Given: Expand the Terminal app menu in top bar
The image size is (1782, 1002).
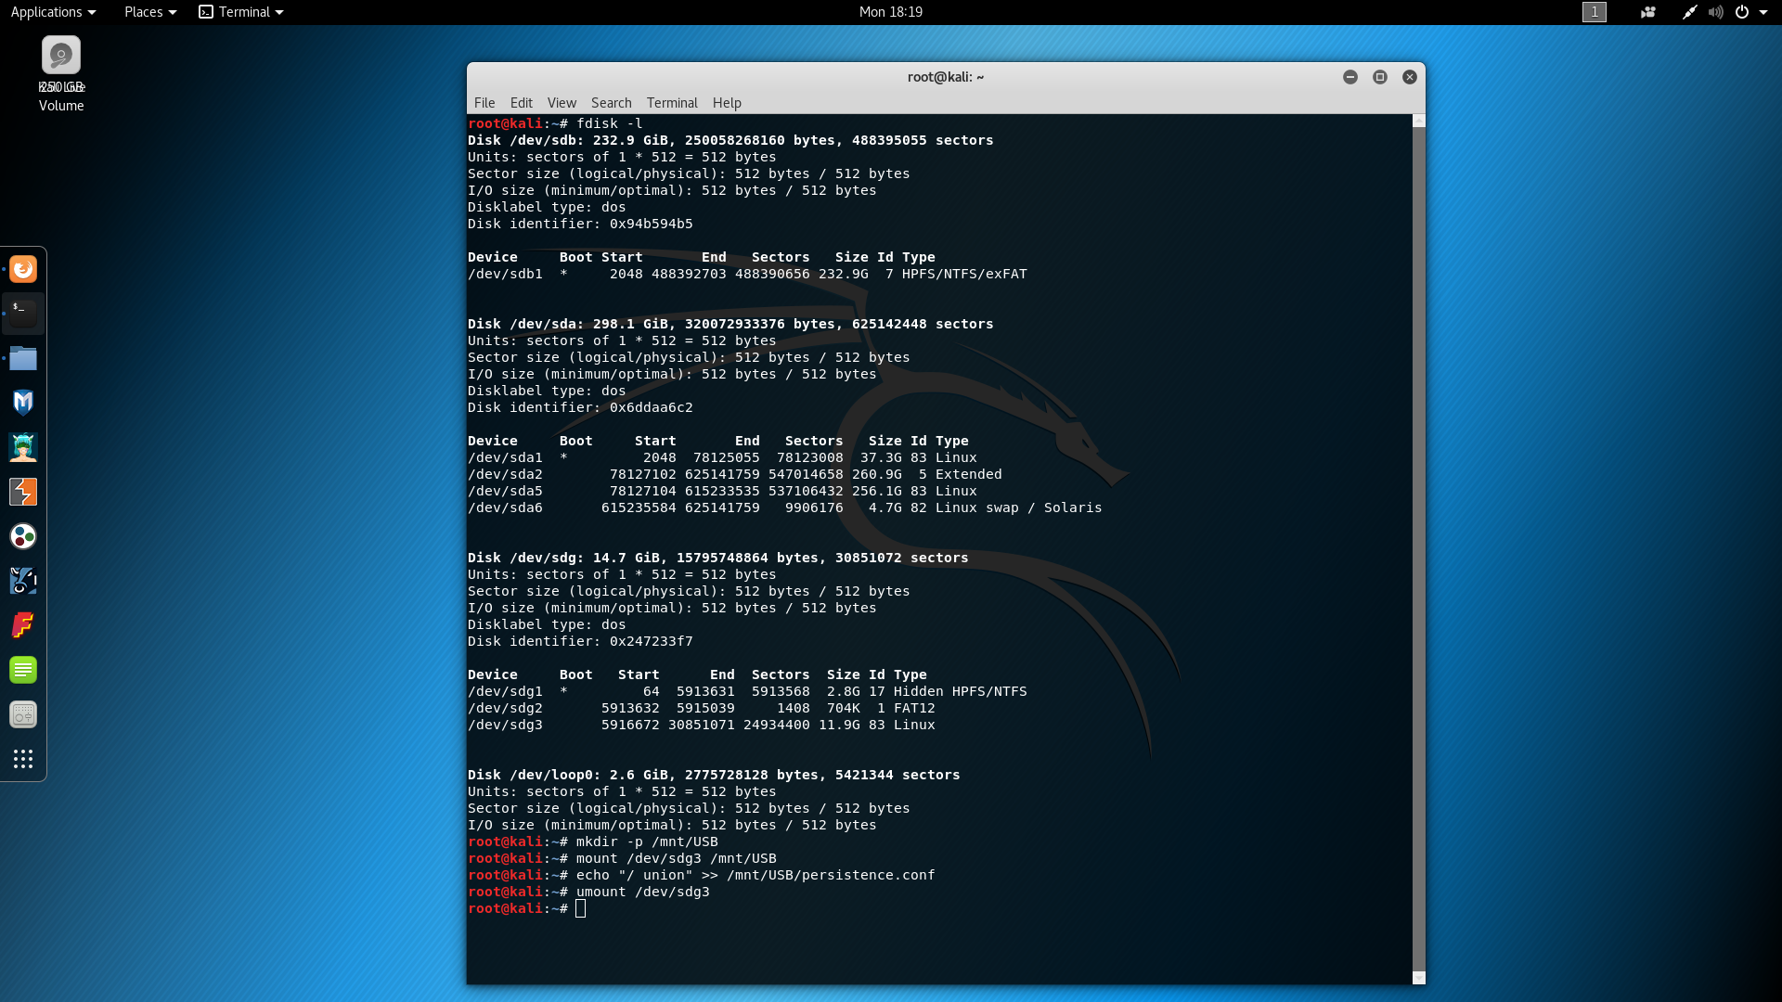Looking at the screenshot, I should 241,12.
